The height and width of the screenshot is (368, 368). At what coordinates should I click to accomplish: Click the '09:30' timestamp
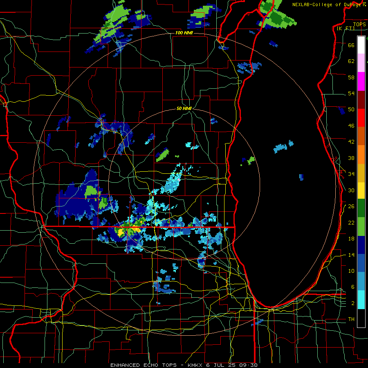coord(249,365)
